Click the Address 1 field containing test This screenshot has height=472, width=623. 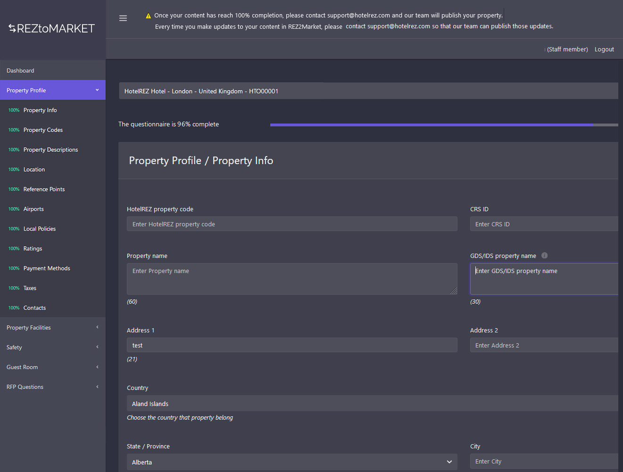click(291, 345)
